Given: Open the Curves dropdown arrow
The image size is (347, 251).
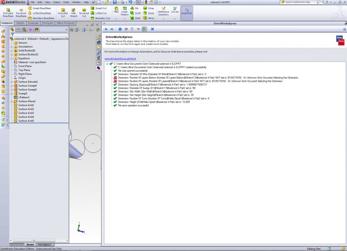Looking at the screenshot, I should [x=175, y=19].
